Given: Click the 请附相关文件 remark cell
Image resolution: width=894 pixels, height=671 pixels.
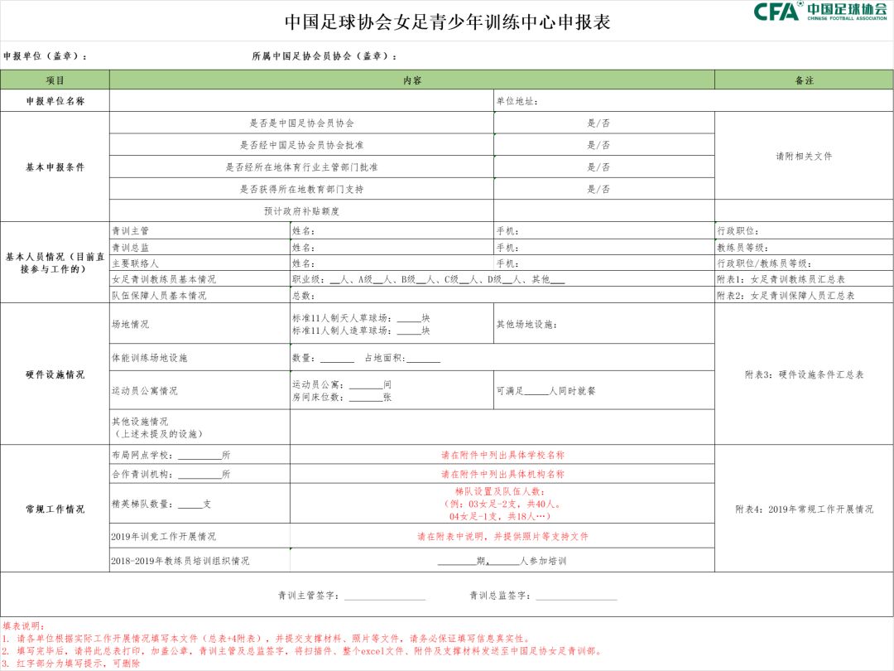Looking at the screenshot, I should [x=804, y=156].
